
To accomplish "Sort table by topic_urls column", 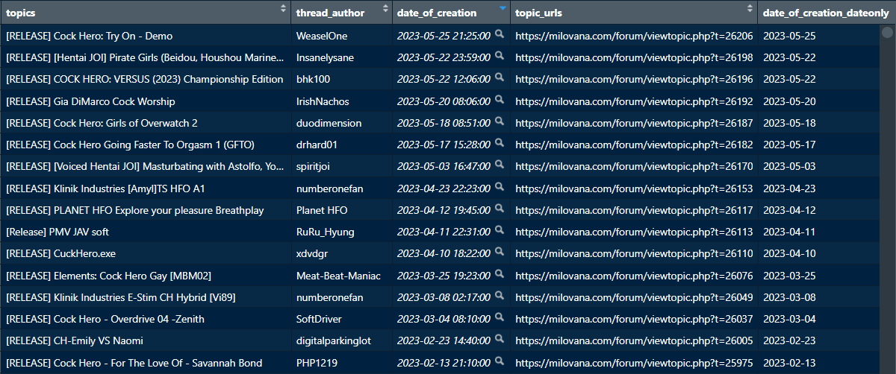I will [x=634, y=12].
